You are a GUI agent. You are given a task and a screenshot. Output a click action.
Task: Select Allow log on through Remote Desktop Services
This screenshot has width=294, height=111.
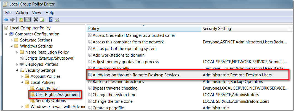point(136,75)
